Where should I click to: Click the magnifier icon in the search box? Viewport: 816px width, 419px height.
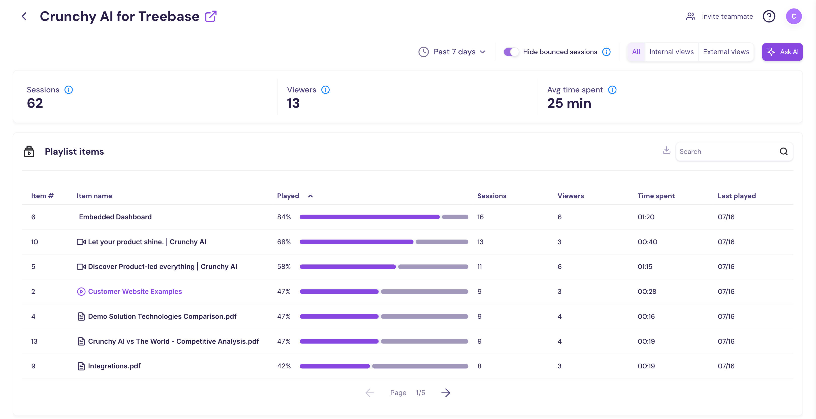pos(784,152)
